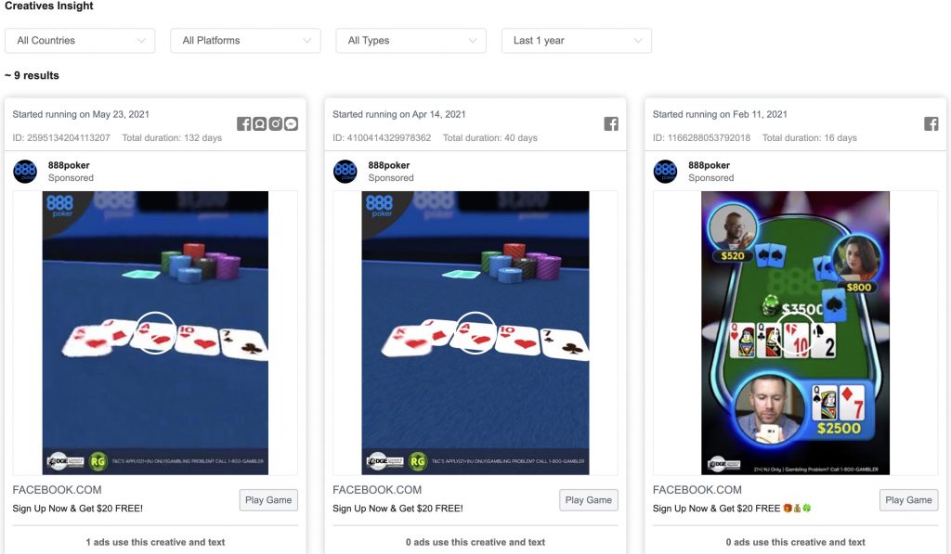Open the Last 1 year date filter
Image resolution: width=951 pixels, height=554 pixels.
coord(577,41)
